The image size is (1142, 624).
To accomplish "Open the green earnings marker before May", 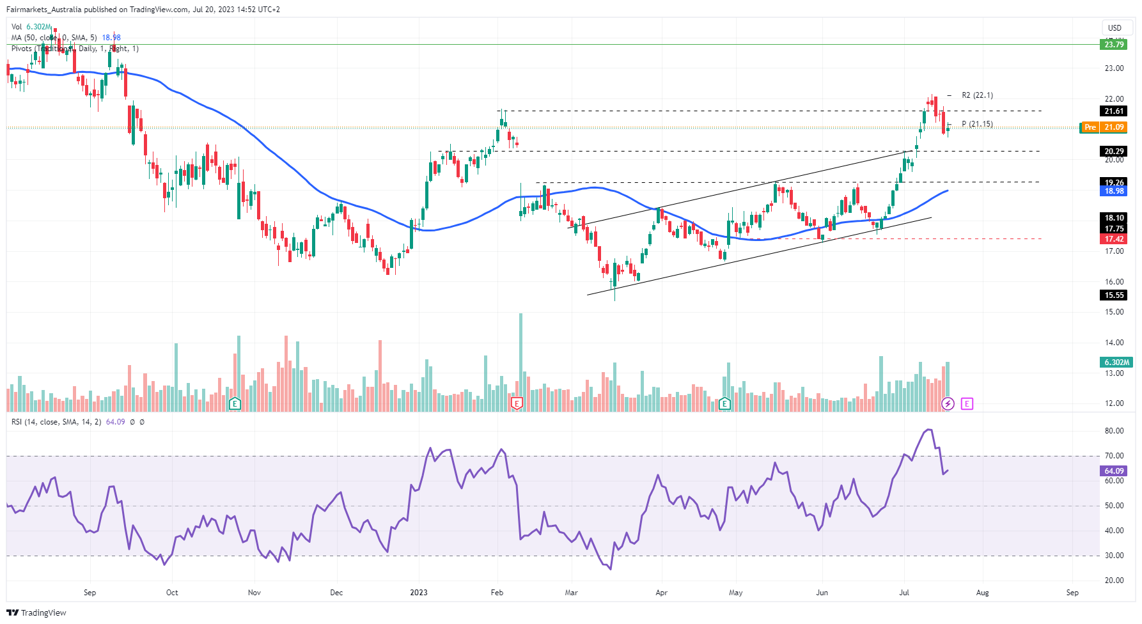I will click(724, 403).
